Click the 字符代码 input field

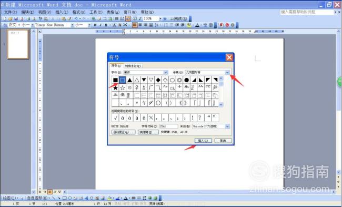[168, 126]
